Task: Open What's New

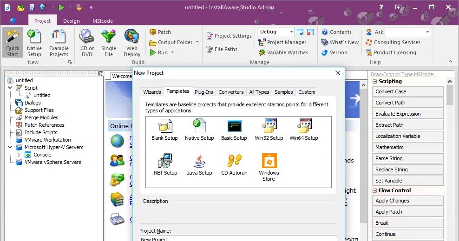Action: (340, 42)
